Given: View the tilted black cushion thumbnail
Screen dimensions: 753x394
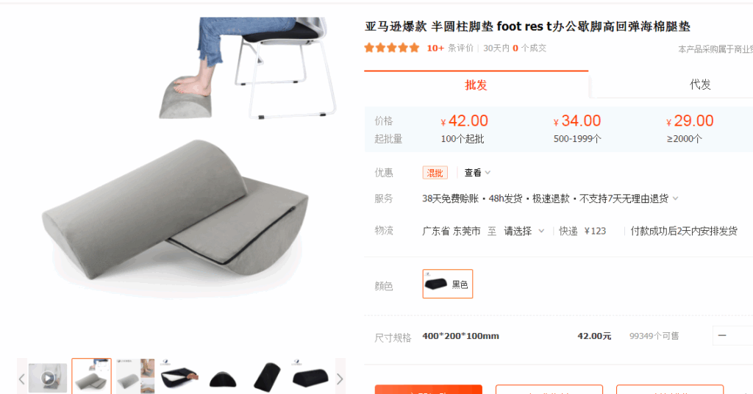Looking at the screenshot, I should [266, 378].
